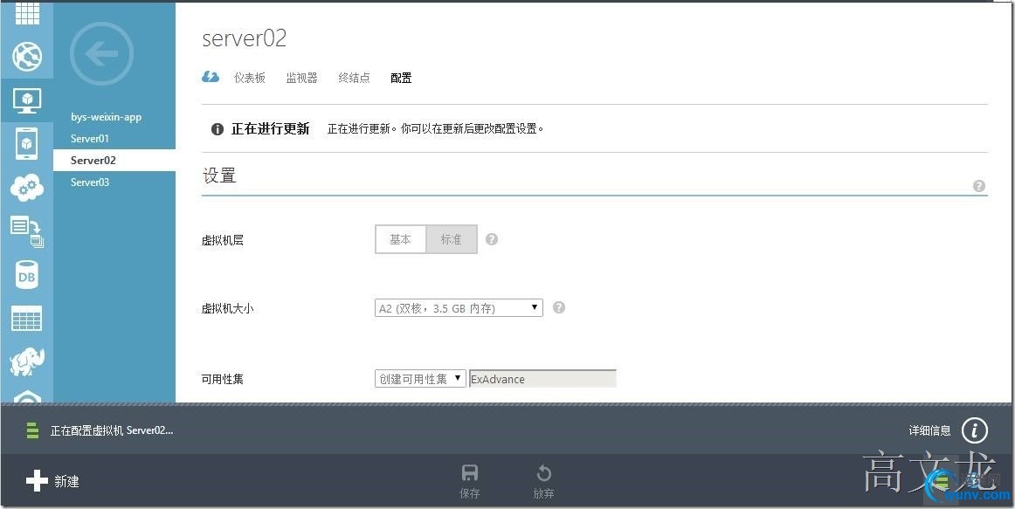Image resolution: width=1015 pixels, height=509 pixels.
Task: Switch to the 监视器 tab
Action: [301, 78]
